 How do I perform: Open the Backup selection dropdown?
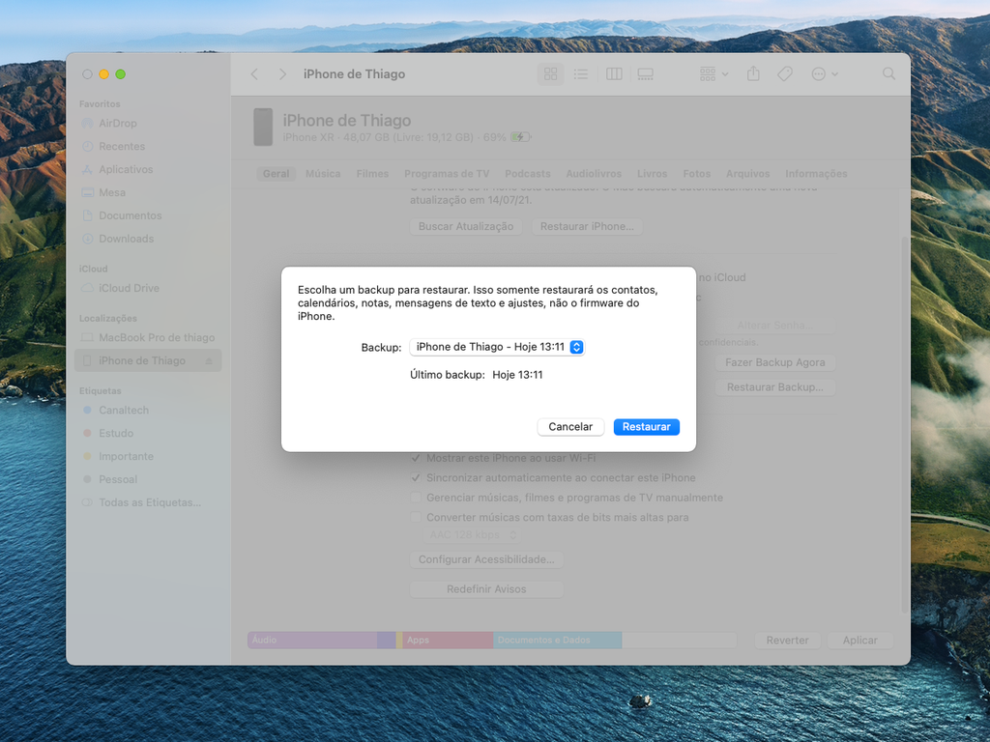click(497, 347)
